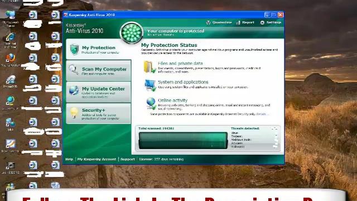Click the green protection status indicator

click(x=132, y=32)
